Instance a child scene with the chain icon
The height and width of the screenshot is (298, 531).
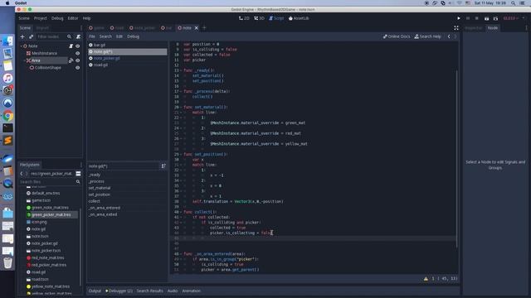[32, 36]
